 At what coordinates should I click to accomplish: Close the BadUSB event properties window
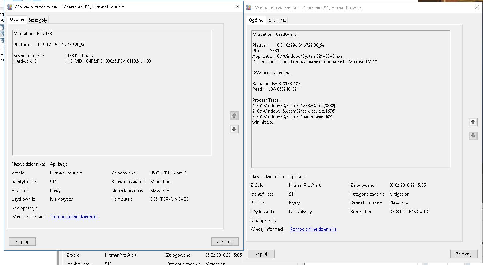(238, 7)
